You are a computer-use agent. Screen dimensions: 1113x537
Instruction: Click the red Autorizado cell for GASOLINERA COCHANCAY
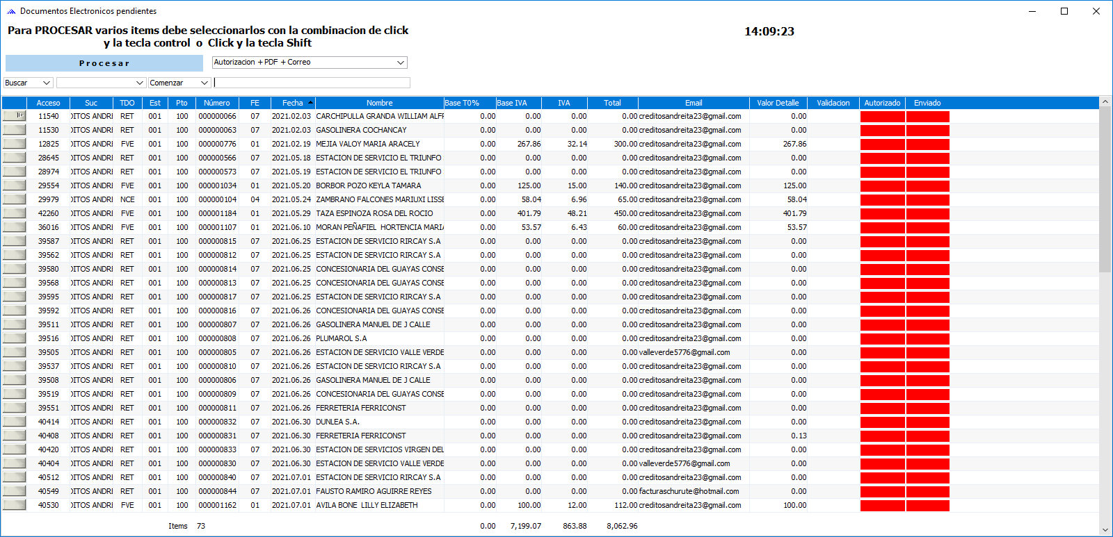(x=882, y=130)
